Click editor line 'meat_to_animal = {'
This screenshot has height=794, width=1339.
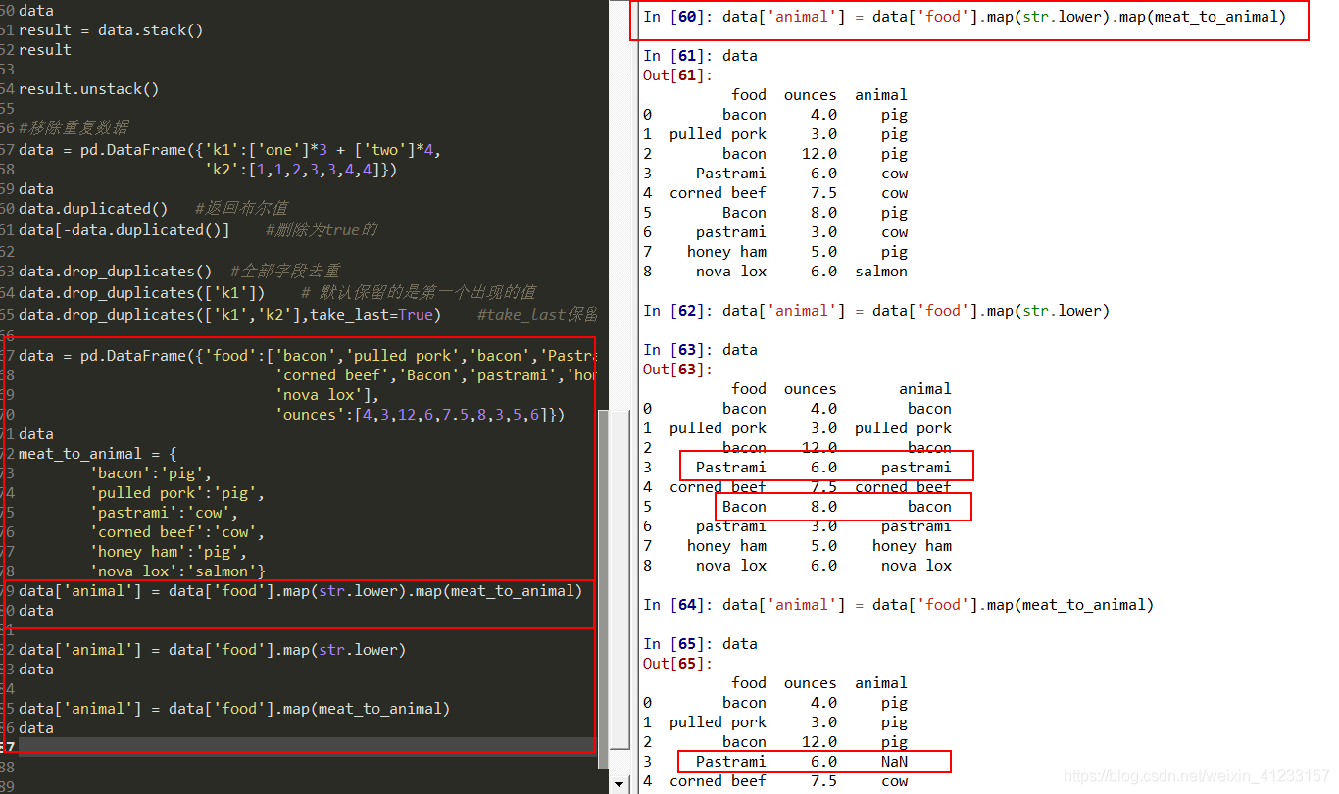coord(97,453)
